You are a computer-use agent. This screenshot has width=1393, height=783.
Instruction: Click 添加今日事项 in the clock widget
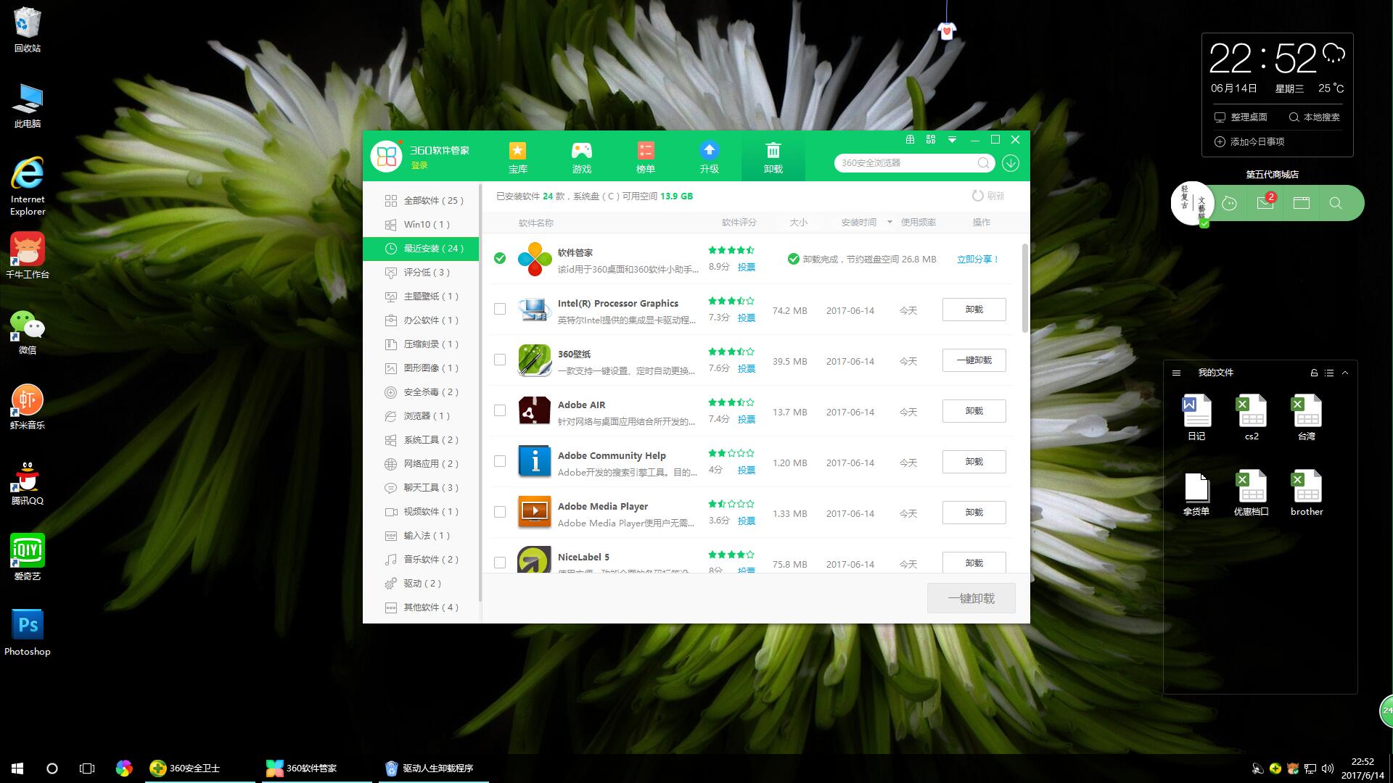[x=1249, y=141]
